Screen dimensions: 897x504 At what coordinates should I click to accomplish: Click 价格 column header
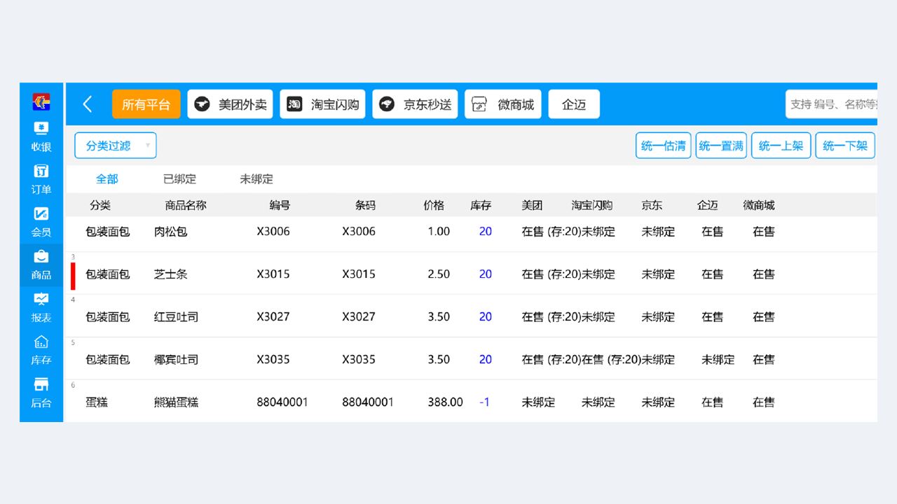click(x=434, y=206)
